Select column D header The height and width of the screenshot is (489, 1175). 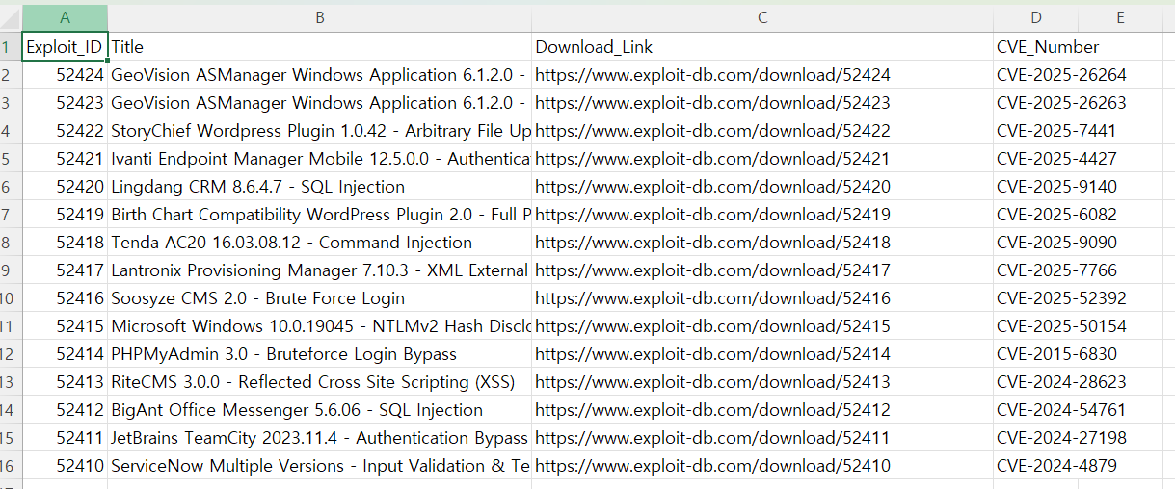1035,17
